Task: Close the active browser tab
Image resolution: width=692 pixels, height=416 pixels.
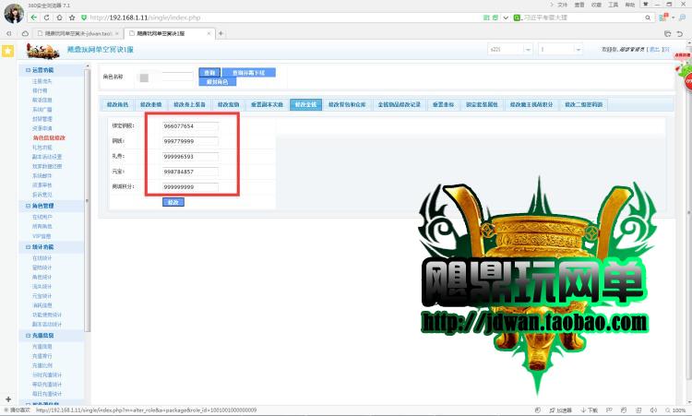Action: (209, 33)
